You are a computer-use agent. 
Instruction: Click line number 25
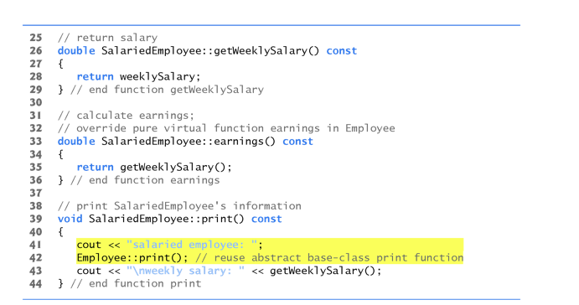click(x=36, y=38)
